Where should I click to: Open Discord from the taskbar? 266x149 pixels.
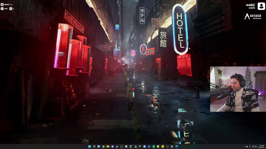pyautogui.click(x=113, y=147)
